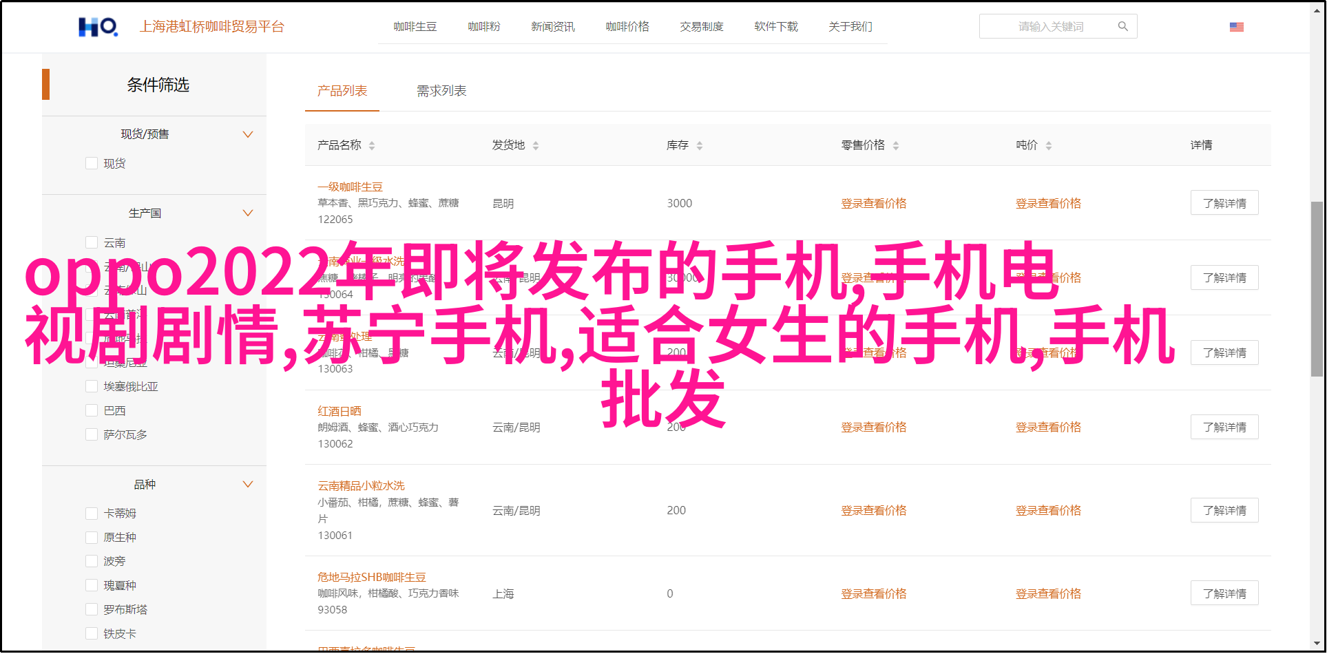Click ton-price 登录查看价格 for 一级咖啡生豆
The image size is (1327, 654).
click(x=1048, y=203)
